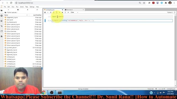This screenshot has width=177, height=99.
Task: Open the Run menu
Action: 17,7
